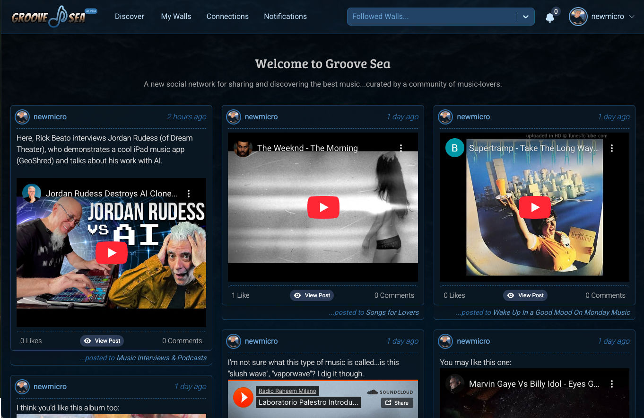The height and width of the screenshot is (418, 644).
Task: Click the newmicro profile avatar in header
Action: pyautogui.click(x=578, y=17)
